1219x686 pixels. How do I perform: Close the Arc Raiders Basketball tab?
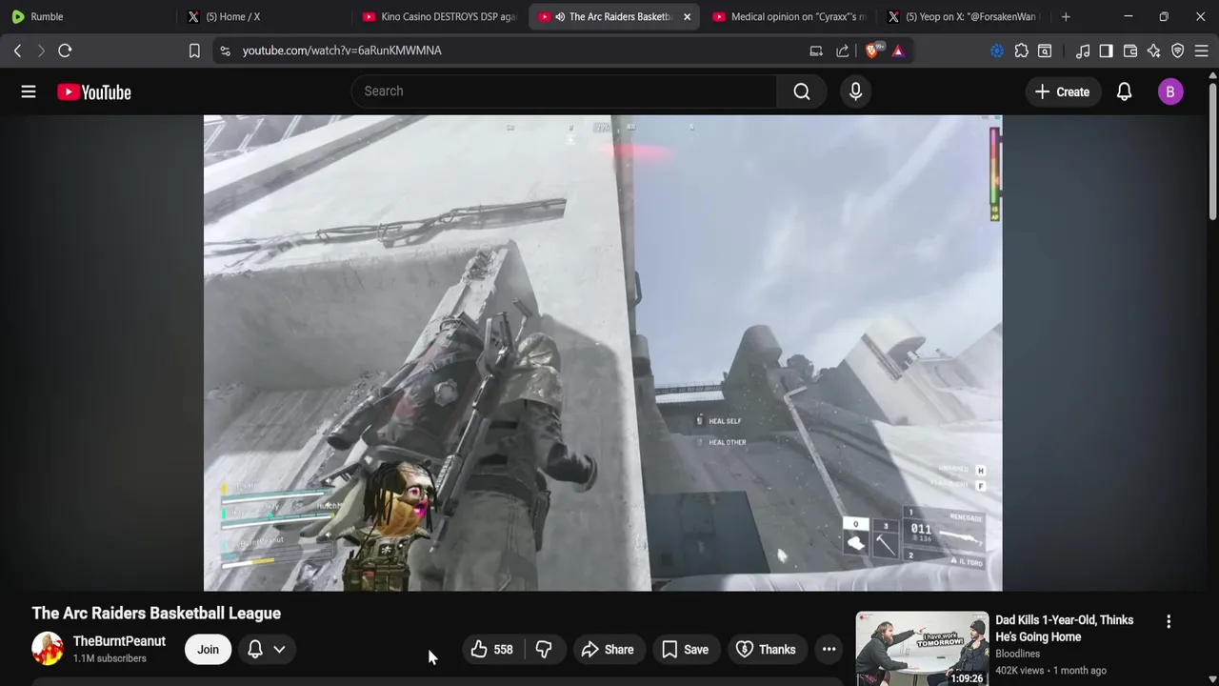coord(687,16)
